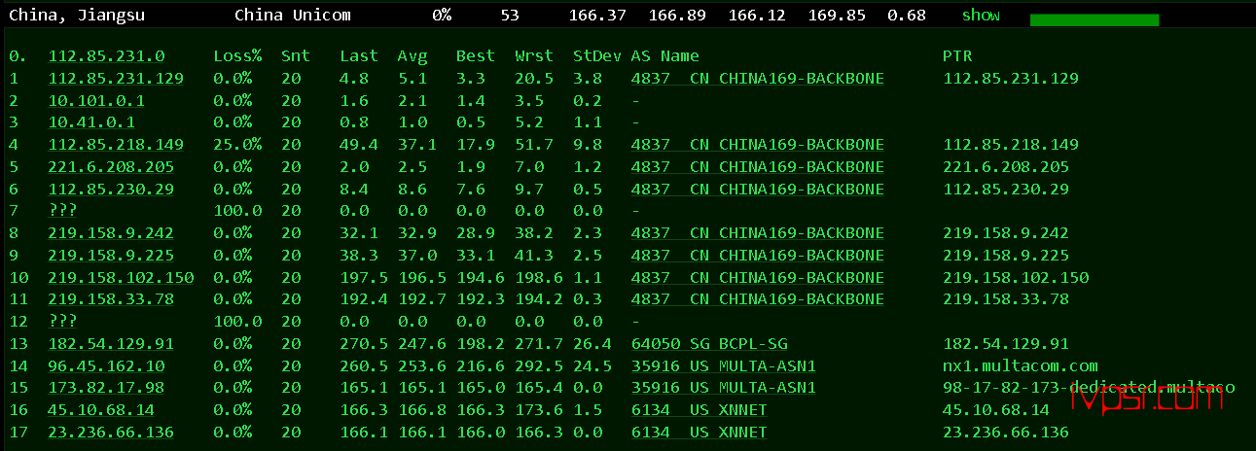Open hop 14 AS 35916 MULTA-ASN1 link
The height and width of the screenshot is (451, 1256).
pyautogui.click(x=724, y=365)
